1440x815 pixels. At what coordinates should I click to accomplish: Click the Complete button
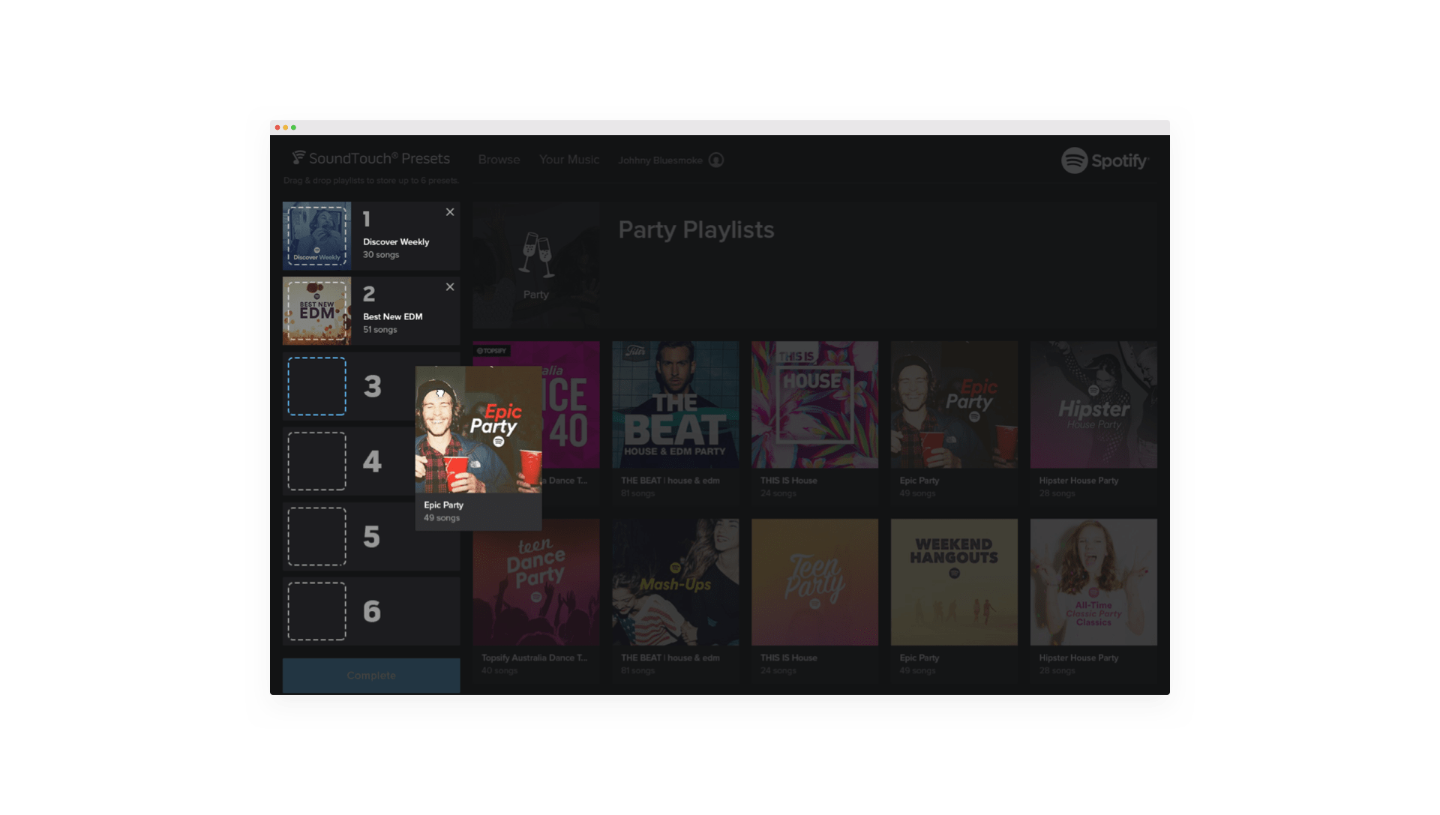[371, 676]
